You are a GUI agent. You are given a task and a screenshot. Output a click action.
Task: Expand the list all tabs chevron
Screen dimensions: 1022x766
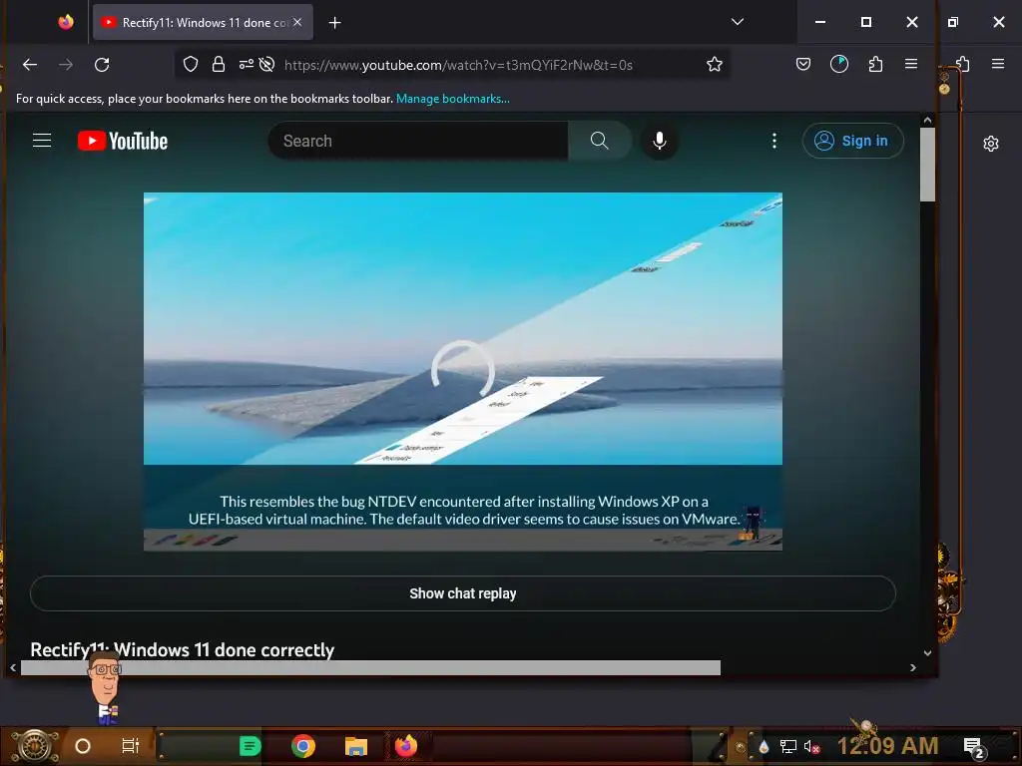click(x=738, y=22)
